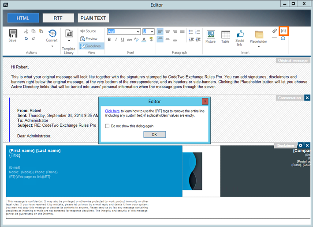Screen dimensions: 313x227
Task: Click the {First name} {Last name} placeholder
Action: (35, 151)
